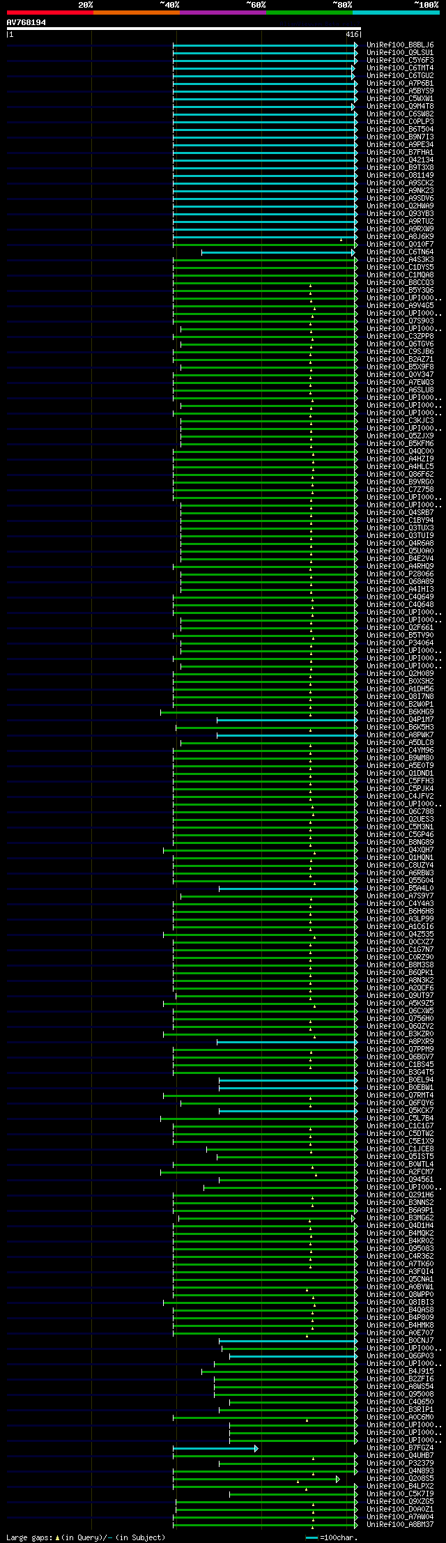Viewport: 446px width, 1543px height.
Task: Click the purple ~60% identity legend segment
Action: (222, 13)
